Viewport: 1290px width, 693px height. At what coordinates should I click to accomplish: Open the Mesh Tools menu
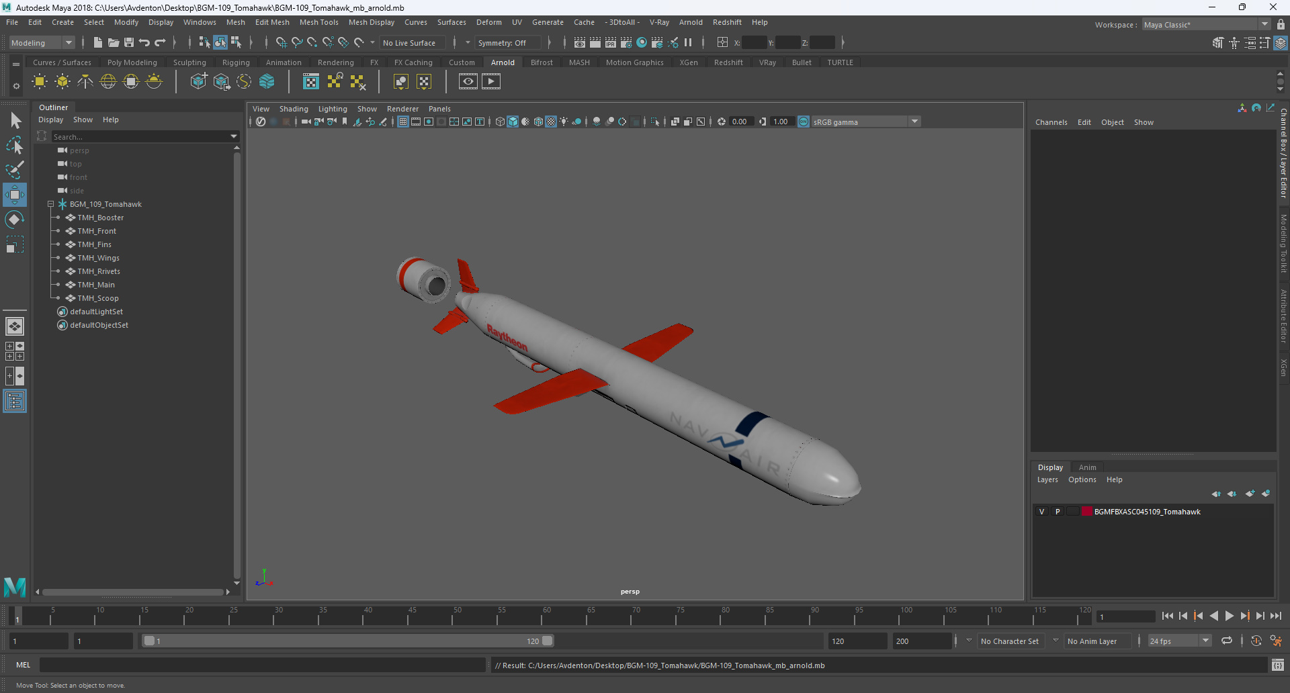[318, 22]
